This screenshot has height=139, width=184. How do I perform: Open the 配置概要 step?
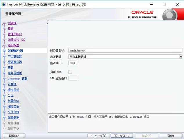(x=13, y=118)
